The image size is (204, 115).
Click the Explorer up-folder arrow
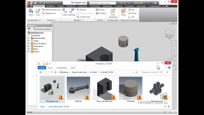click(x=52, y=72)
